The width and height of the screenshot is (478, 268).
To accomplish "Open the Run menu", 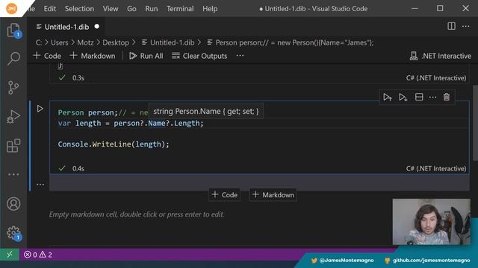I will tap(152, 8).
